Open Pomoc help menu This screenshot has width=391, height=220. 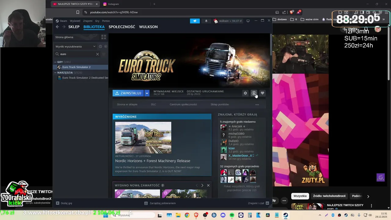coord(106,21)
